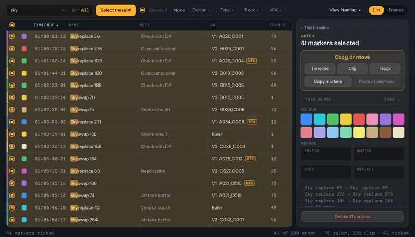Click the purple marker colour chip for Sky replace 59

tap(24, 36)
